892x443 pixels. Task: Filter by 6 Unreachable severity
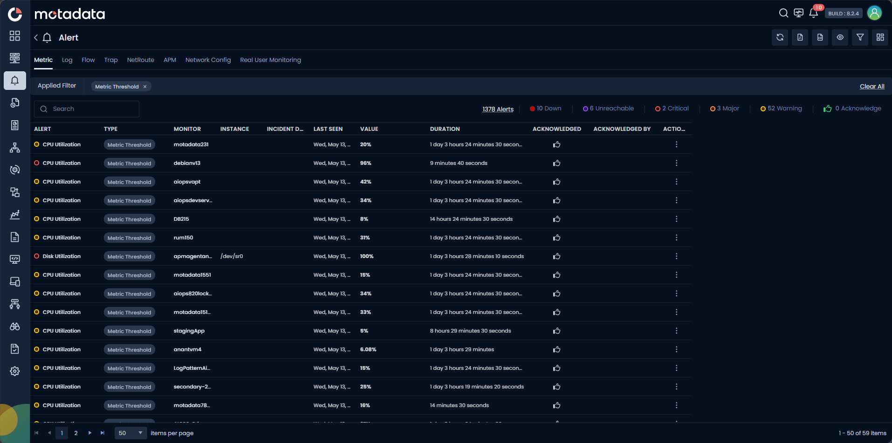[608, 109]
